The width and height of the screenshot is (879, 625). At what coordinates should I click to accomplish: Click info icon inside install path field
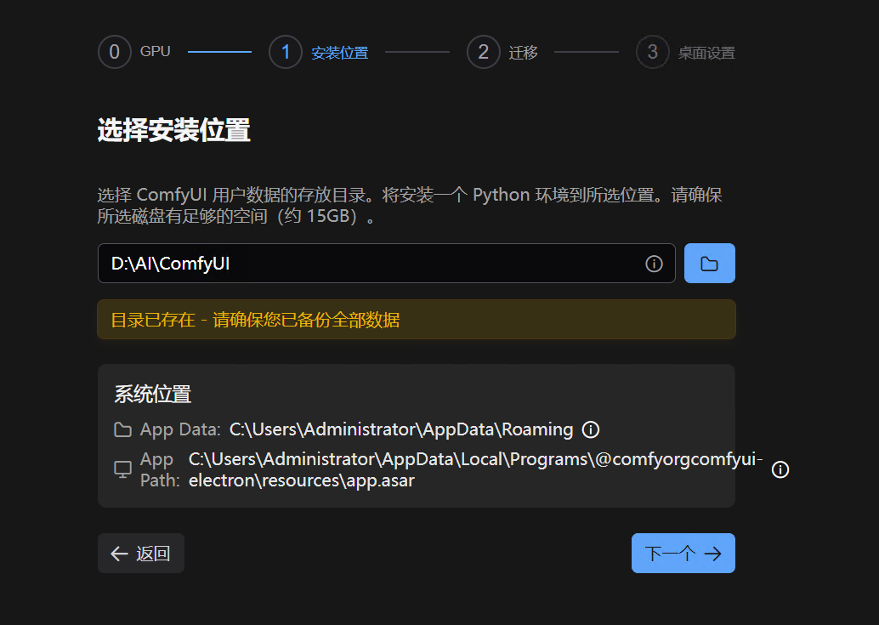click(654, 264)
